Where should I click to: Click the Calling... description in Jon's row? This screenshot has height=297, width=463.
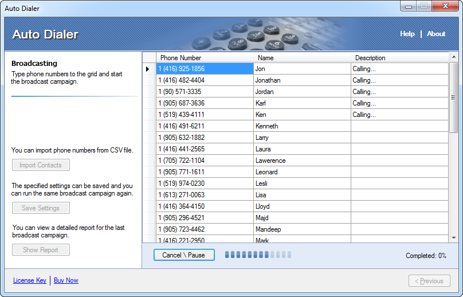click(399, 69)
